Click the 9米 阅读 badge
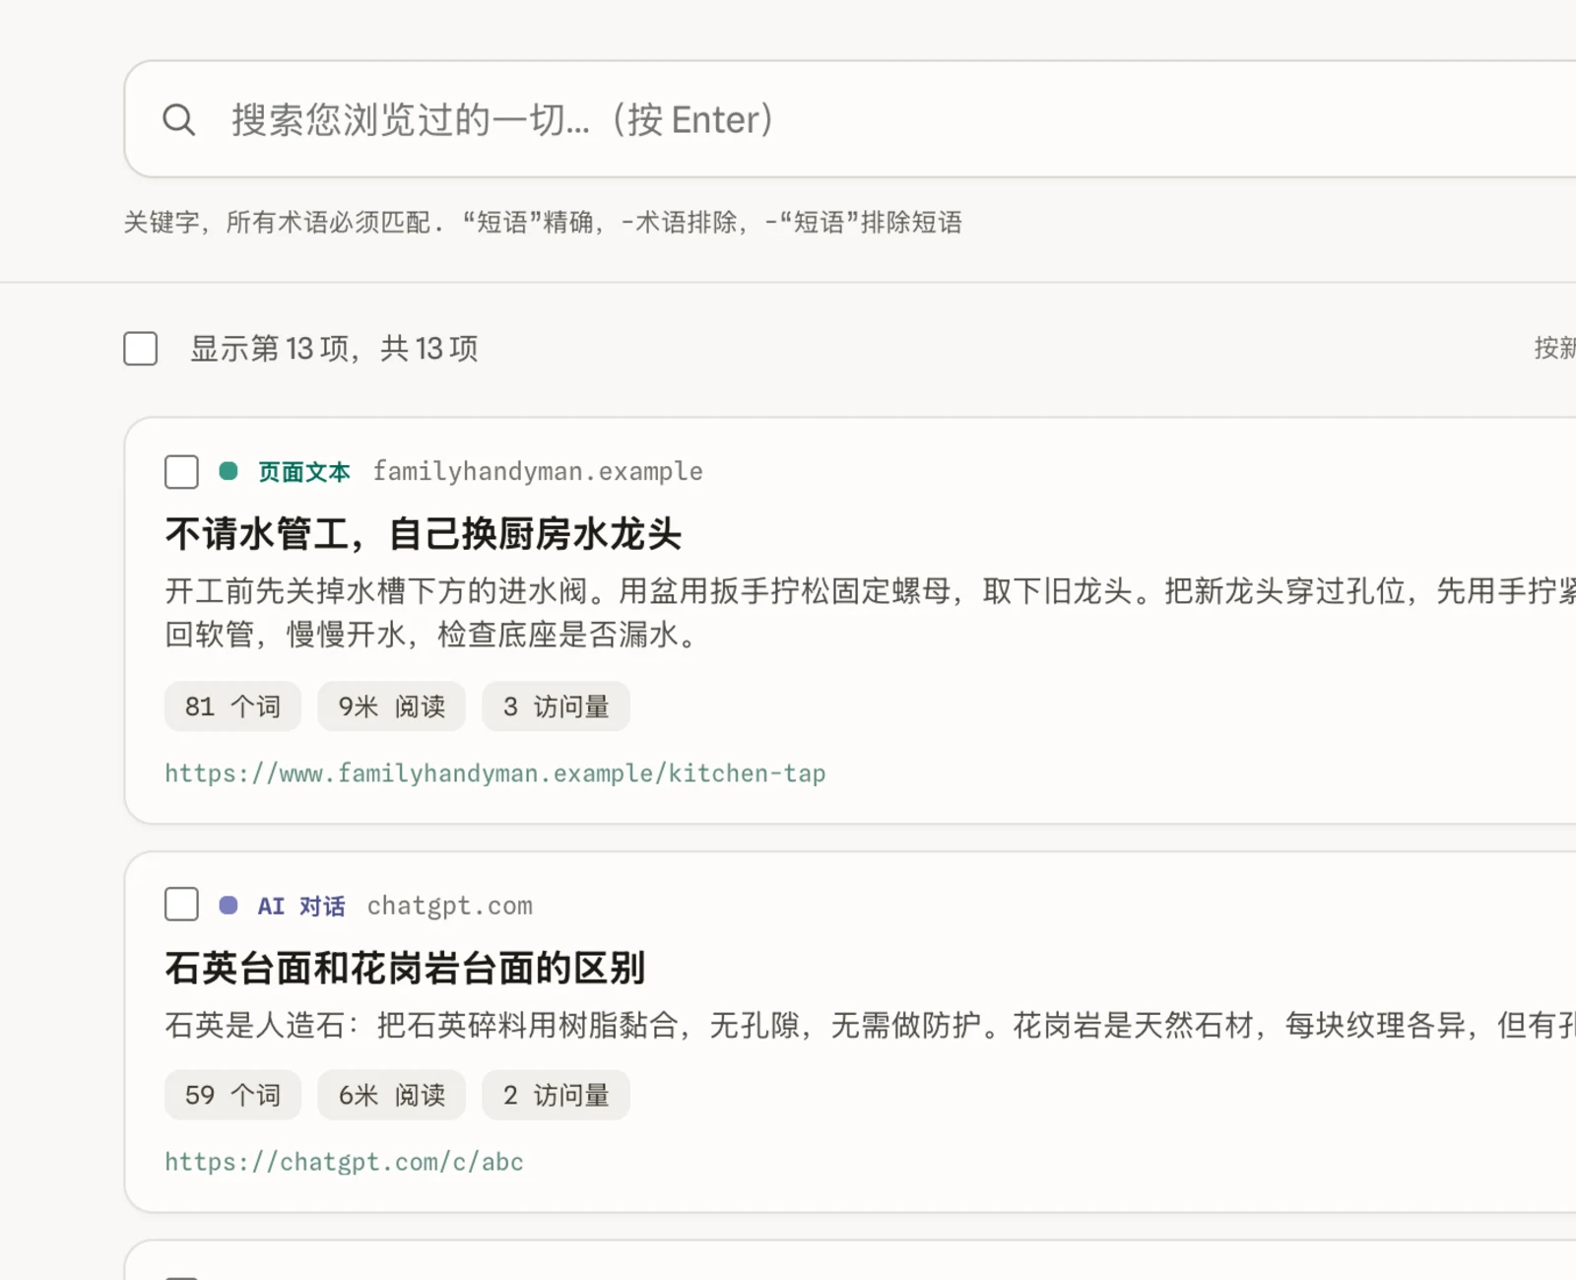This screenshot has height=1280, width=1576. point(392,707)
